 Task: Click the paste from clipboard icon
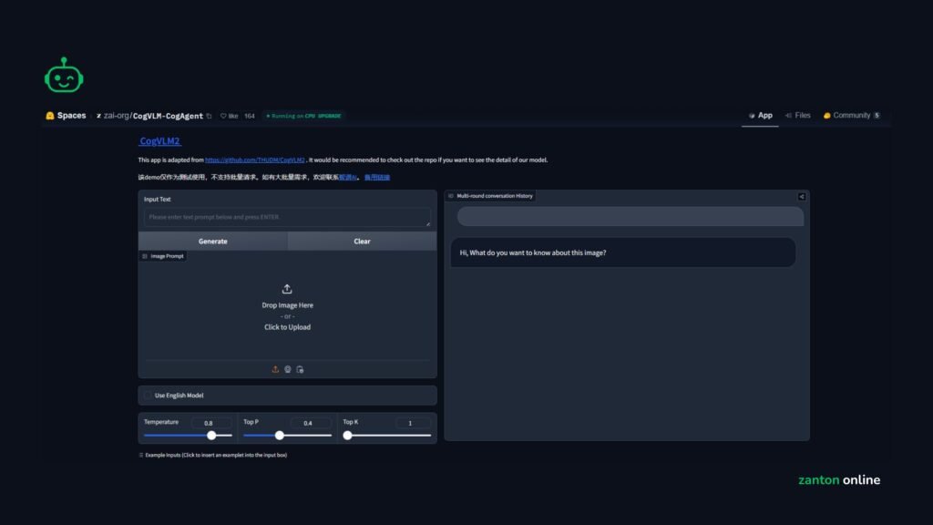click(300, 369)
